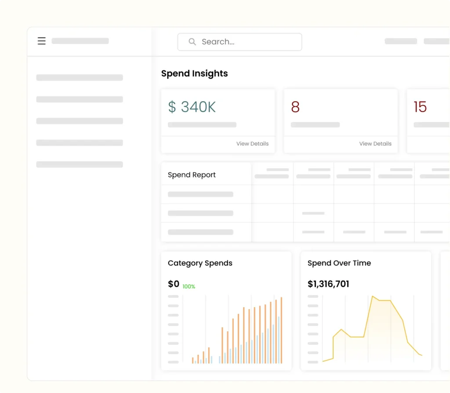This screenshot has height=393, width=450.
Task: Open the third sidebar navigation item
Action: (x=79, y=121)
